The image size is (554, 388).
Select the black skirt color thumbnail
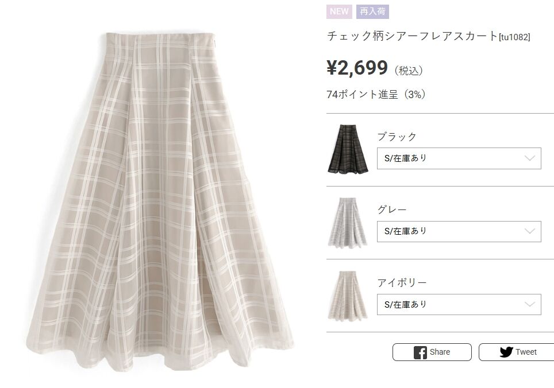point(348,149)
